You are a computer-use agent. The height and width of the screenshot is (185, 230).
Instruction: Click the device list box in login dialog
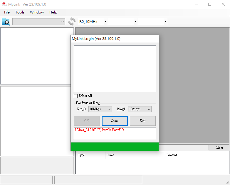115,69
